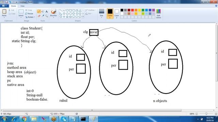Open the Rotate dropdown
The height and width of the screenshot is (122, 218).
[30, 17]
